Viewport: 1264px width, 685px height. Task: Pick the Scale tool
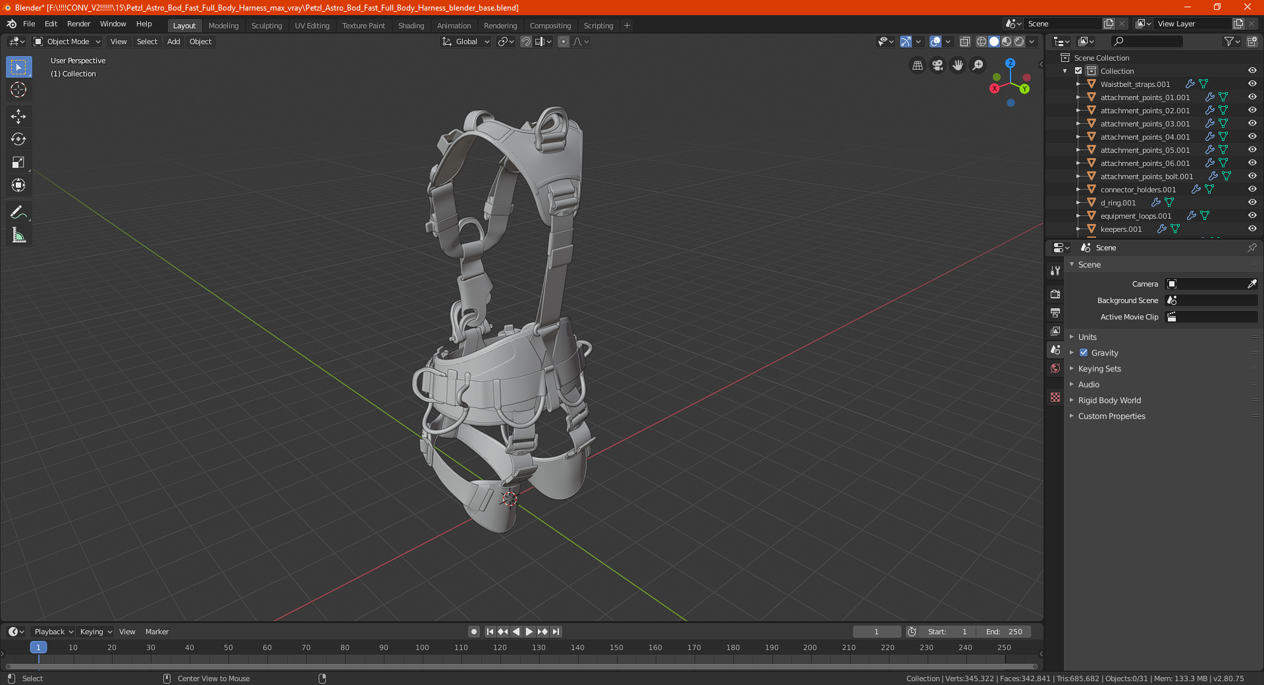(18, 162)
